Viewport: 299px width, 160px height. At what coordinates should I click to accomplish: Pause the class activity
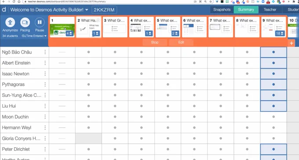40,25
